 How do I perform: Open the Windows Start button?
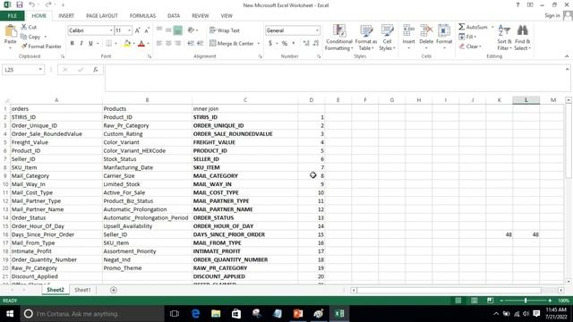(10, 314)
